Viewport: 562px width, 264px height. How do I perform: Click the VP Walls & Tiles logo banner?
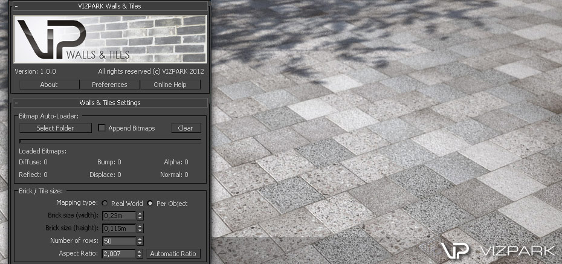tap(110, 39)
